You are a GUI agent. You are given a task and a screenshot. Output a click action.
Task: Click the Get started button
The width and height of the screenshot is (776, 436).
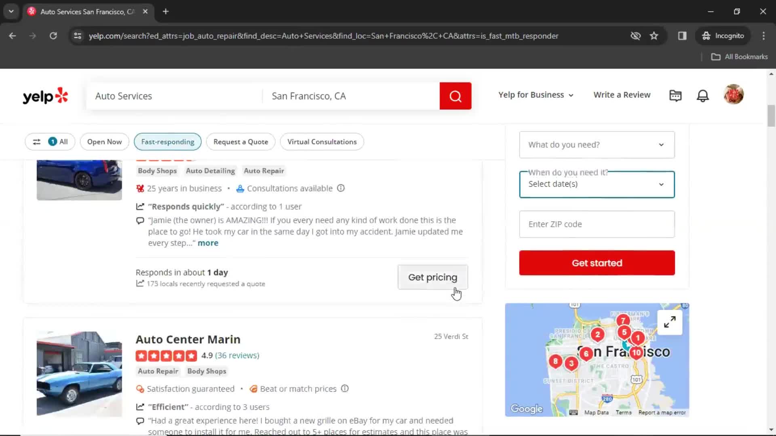(x=597, y=263)
